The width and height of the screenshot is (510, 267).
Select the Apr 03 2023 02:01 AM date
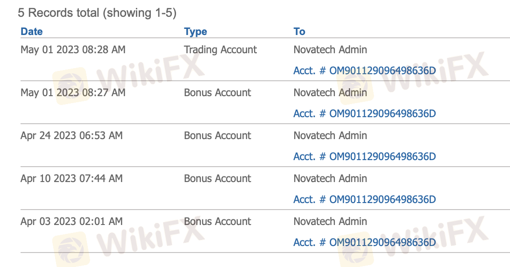click(x=71, y=221)
